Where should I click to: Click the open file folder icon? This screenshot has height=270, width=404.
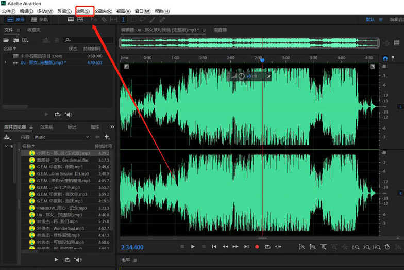(7, 40)
